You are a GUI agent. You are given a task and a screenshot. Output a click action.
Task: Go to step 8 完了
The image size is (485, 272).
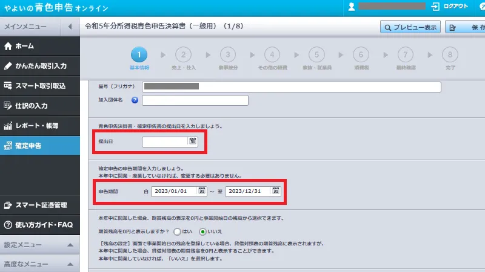click(450, 55)
